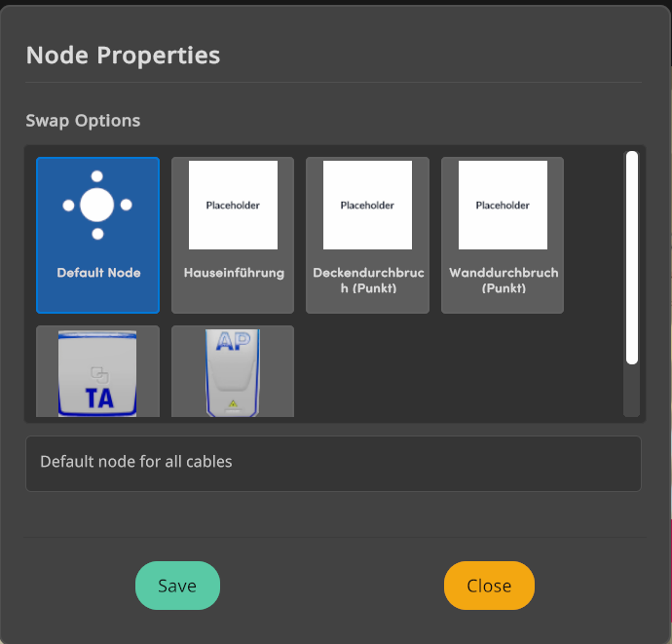
Task: Click the scrollbar track below the thumb
Action: (x=632, y=392)
